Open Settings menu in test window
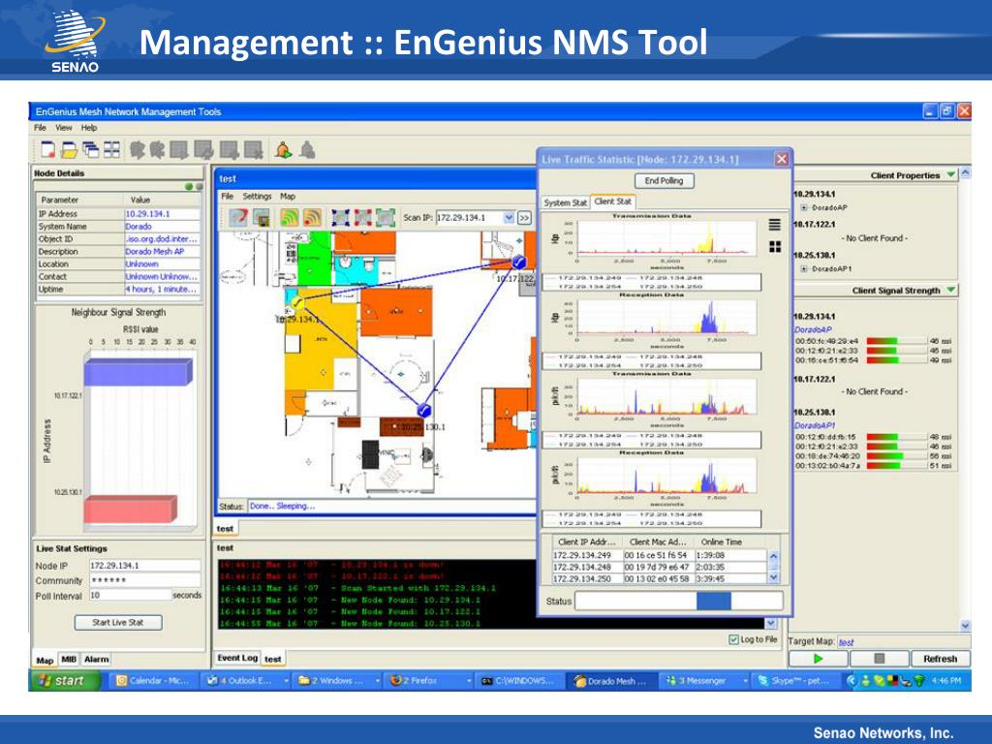 pos(257,197)
